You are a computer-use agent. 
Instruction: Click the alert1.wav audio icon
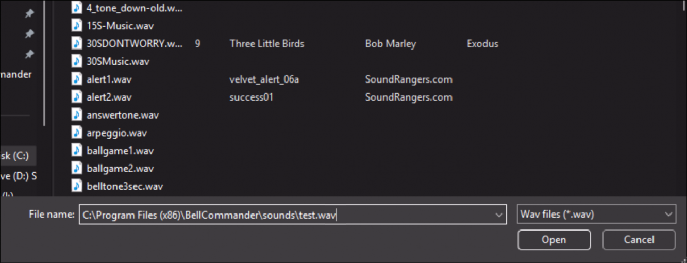[77, 79]
